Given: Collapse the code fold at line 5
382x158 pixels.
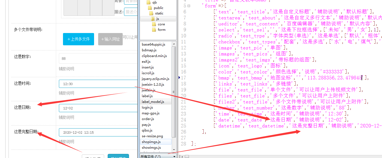Looking at the screenshot, I should pos(189,6).
